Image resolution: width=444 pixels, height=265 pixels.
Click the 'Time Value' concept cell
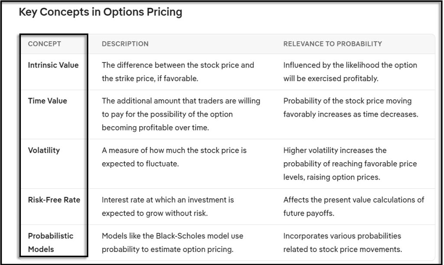pyautogui.click(x=47, y=101)
